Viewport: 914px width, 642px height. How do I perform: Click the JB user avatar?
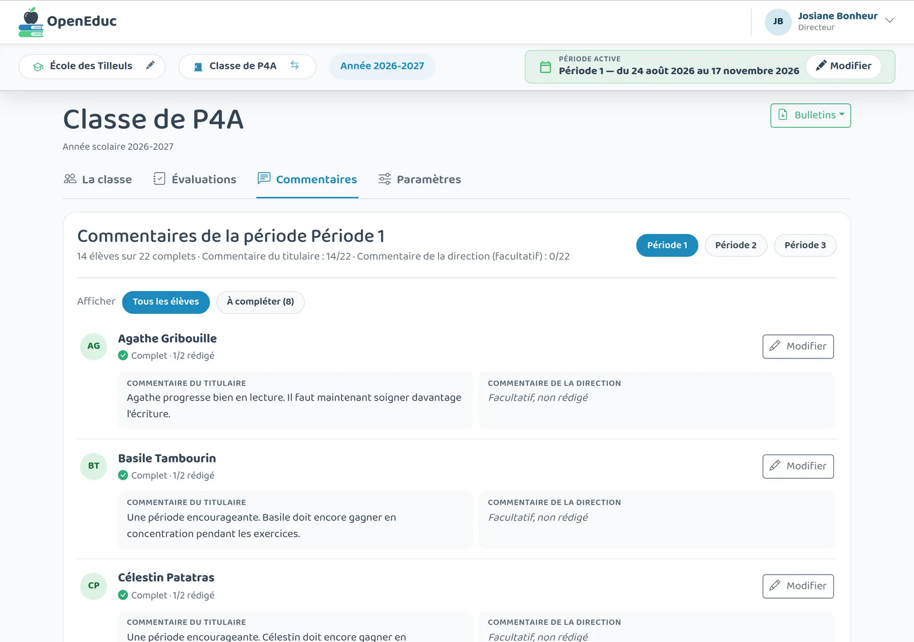click(778, 22)
